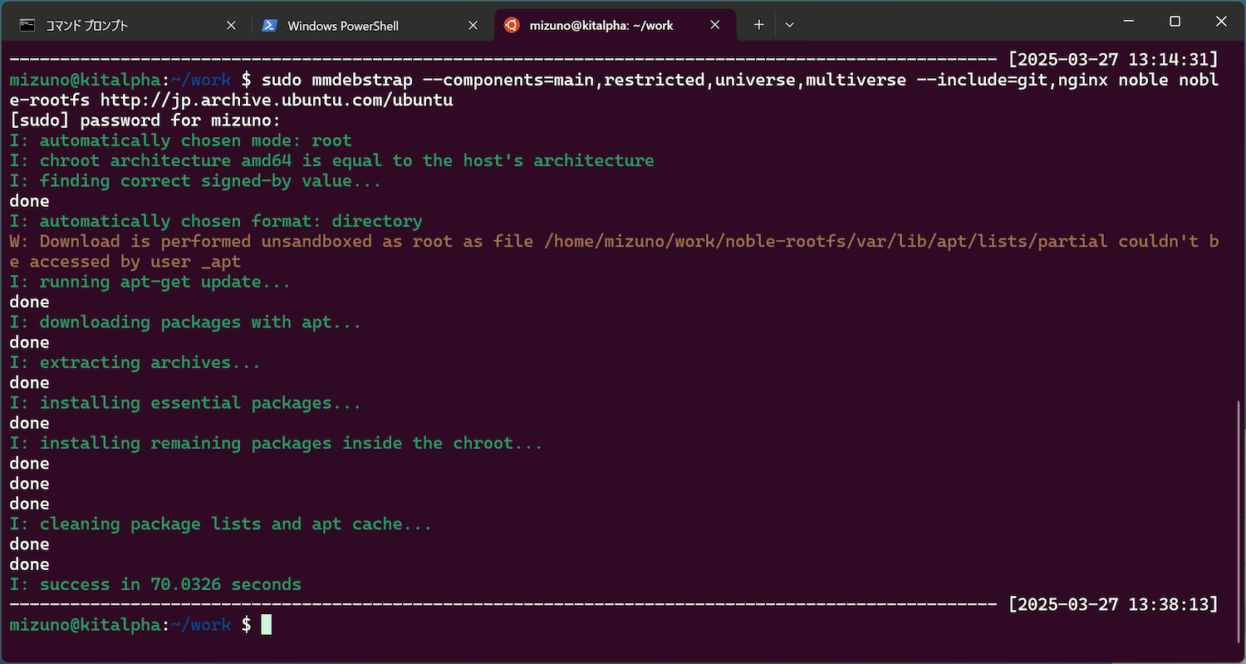This screenshot has height=664, width=1246.
Task: Open a new tab with the plus button
Action: [758, 25]
